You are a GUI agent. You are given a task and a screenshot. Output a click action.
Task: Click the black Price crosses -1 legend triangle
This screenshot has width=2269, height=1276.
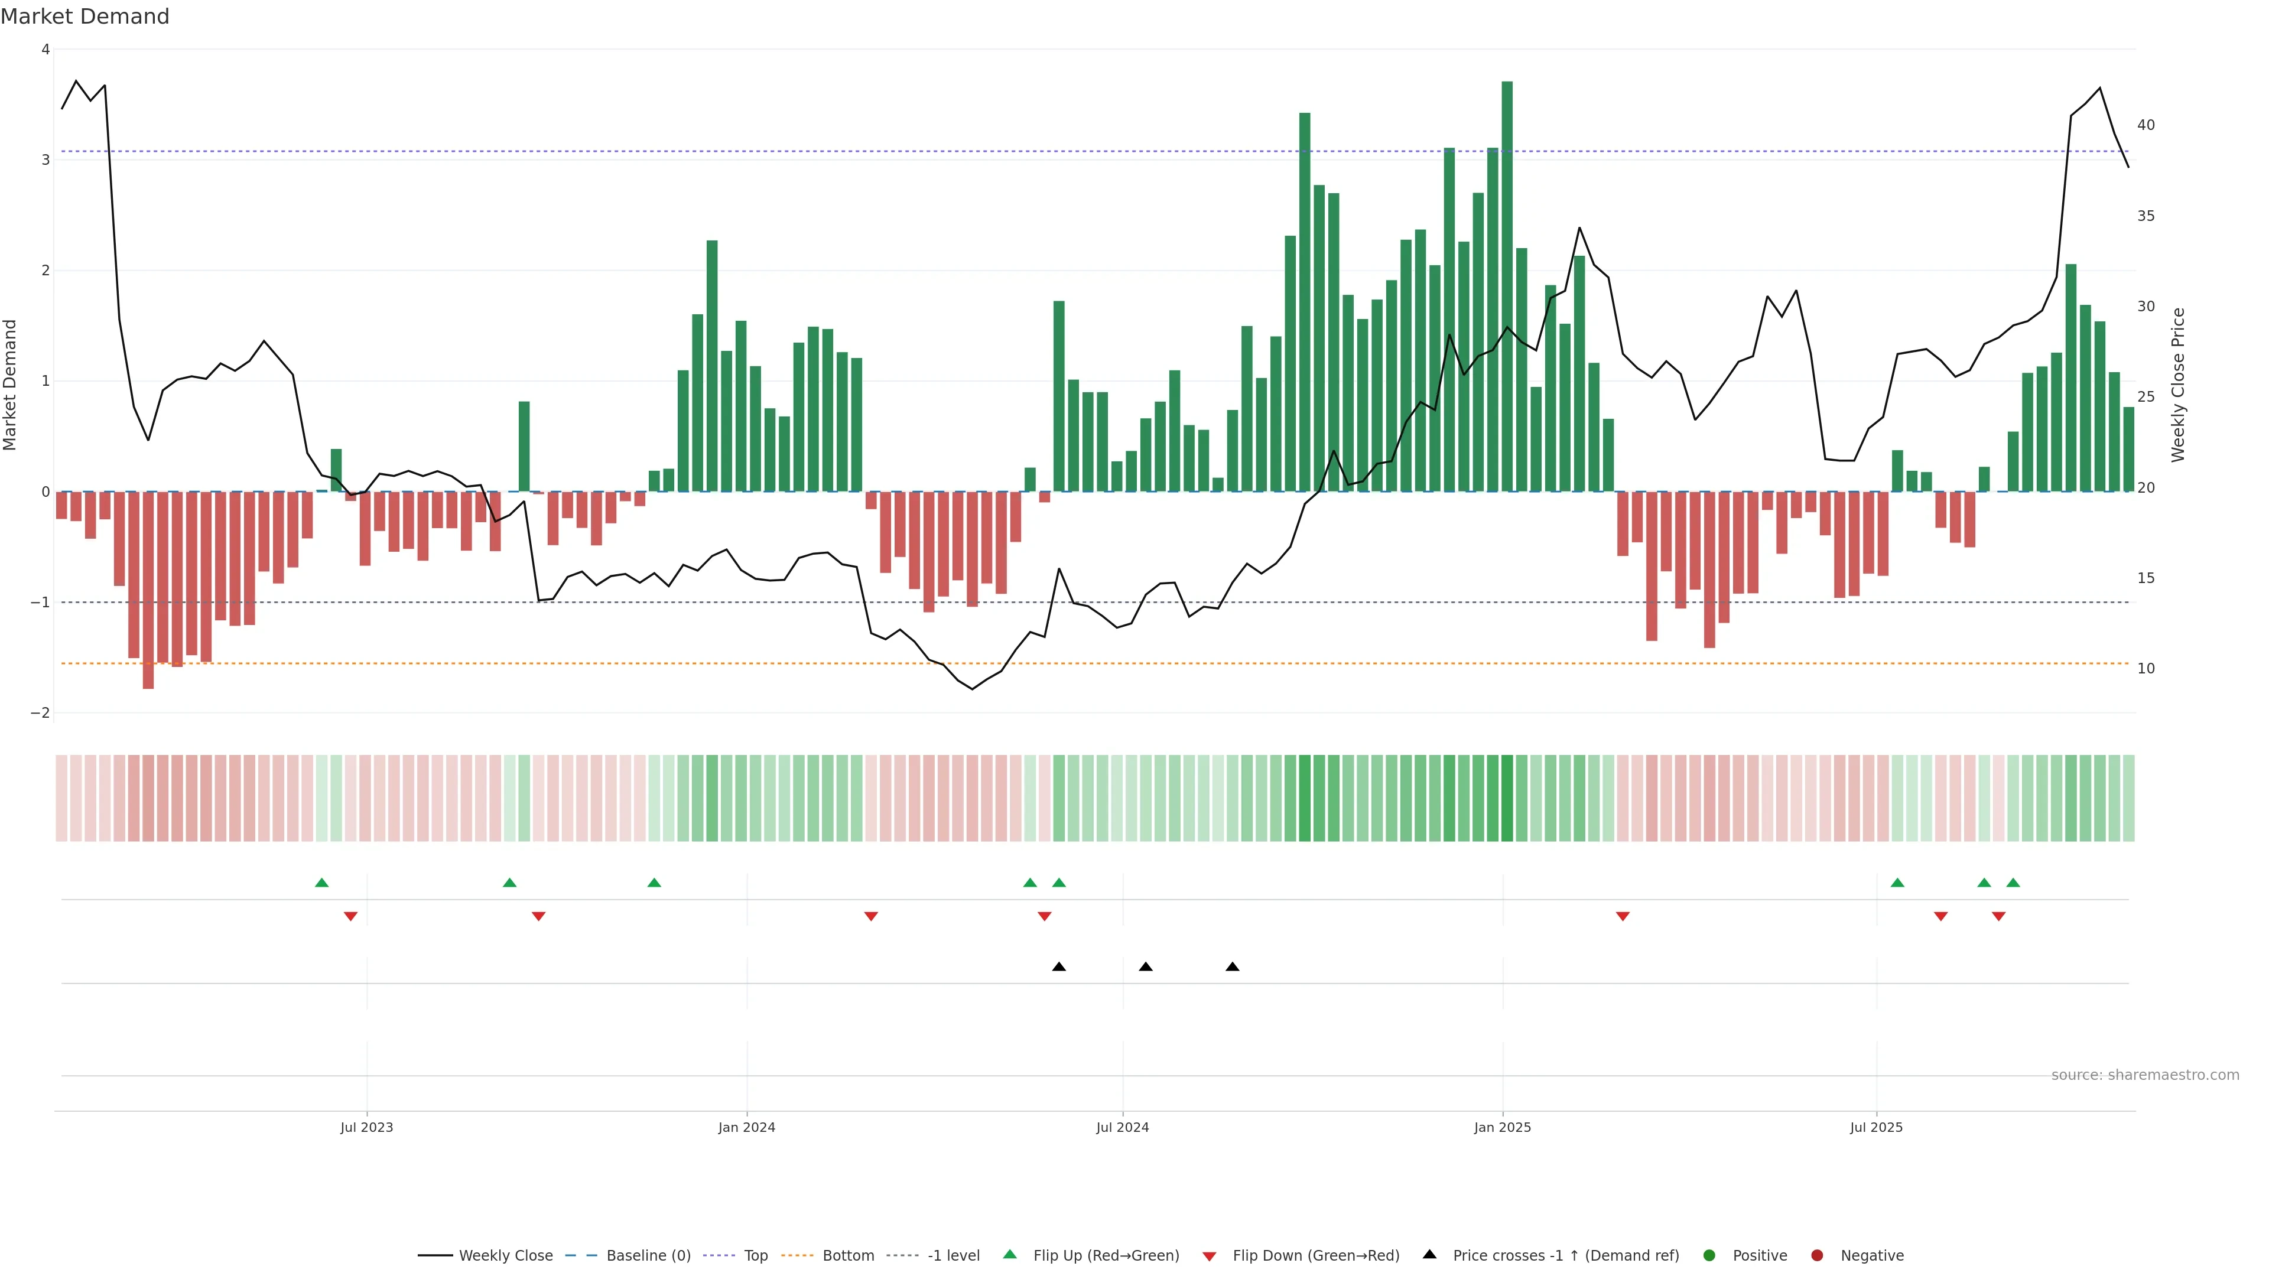coord(1429,1255)
